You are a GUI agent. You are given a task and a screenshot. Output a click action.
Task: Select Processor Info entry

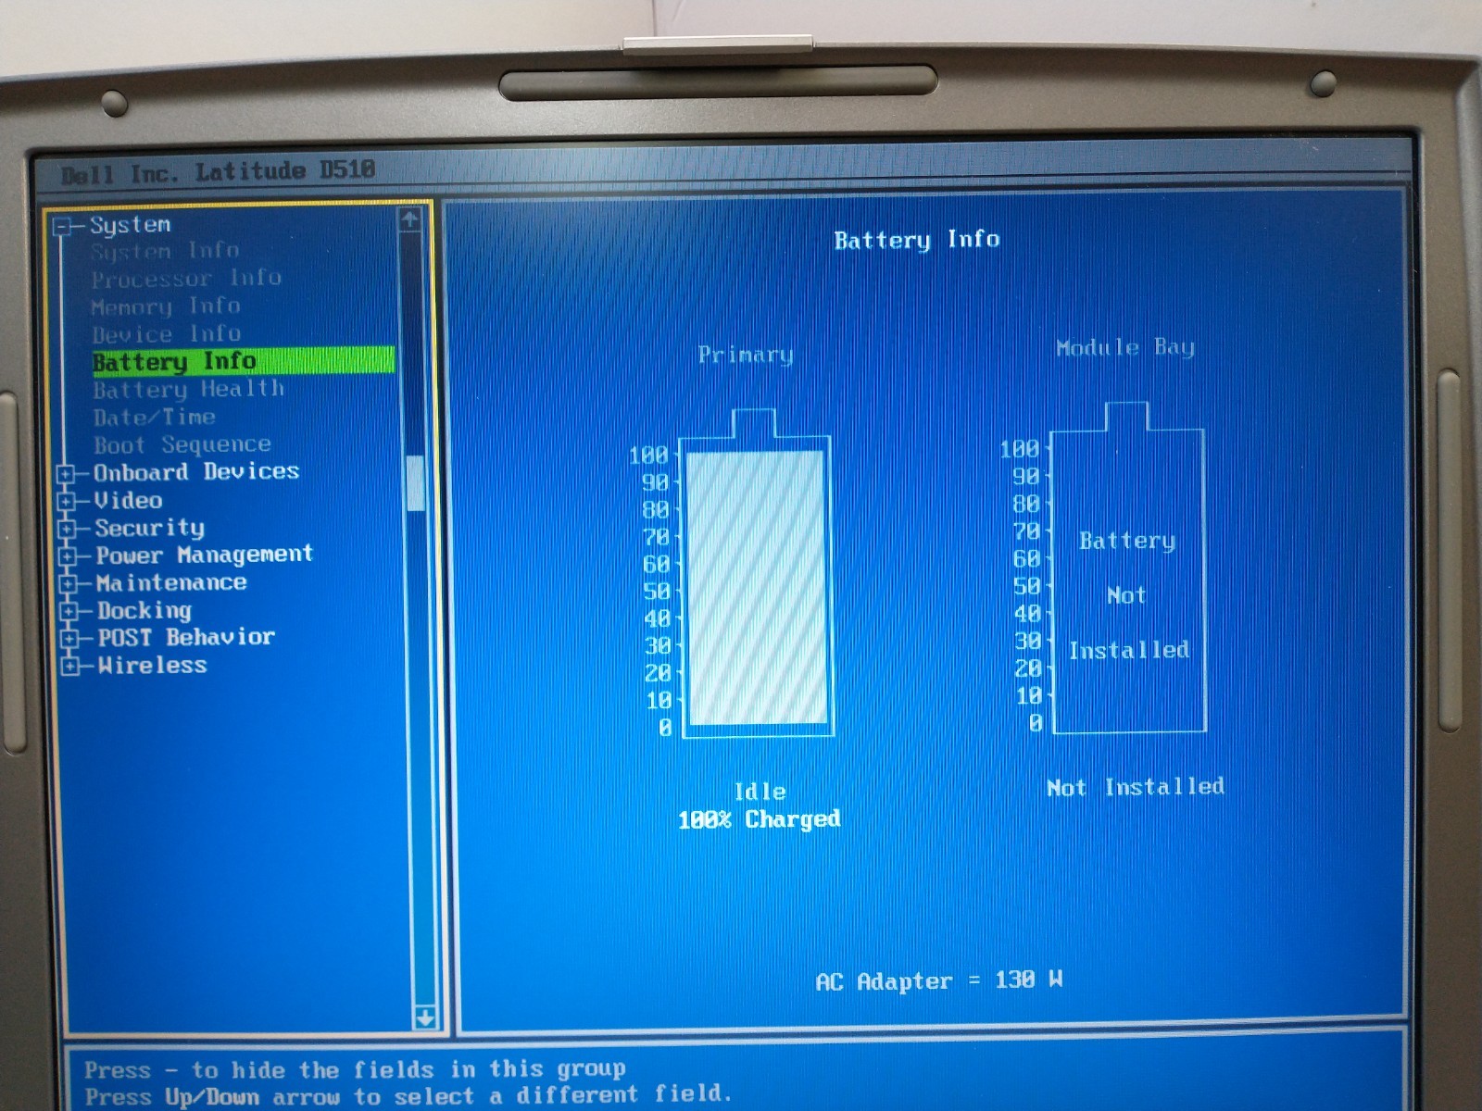click(x=186, y=279)
